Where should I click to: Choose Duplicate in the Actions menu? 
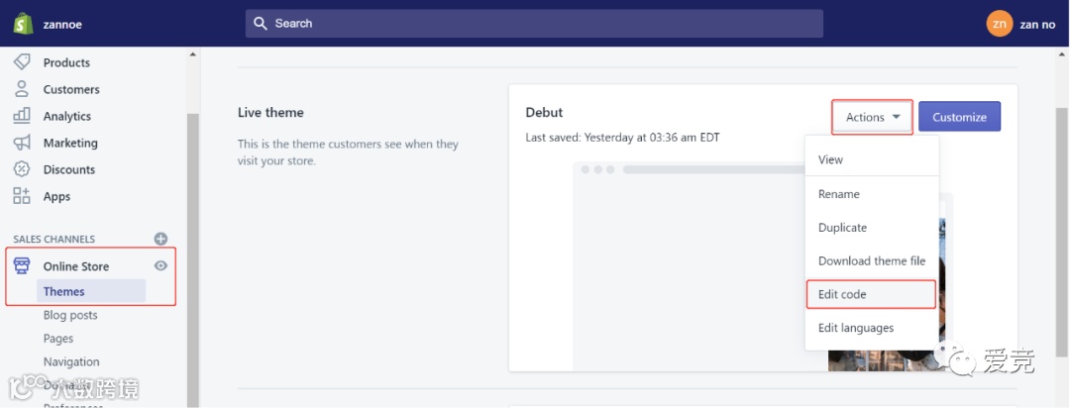[842, 228]
